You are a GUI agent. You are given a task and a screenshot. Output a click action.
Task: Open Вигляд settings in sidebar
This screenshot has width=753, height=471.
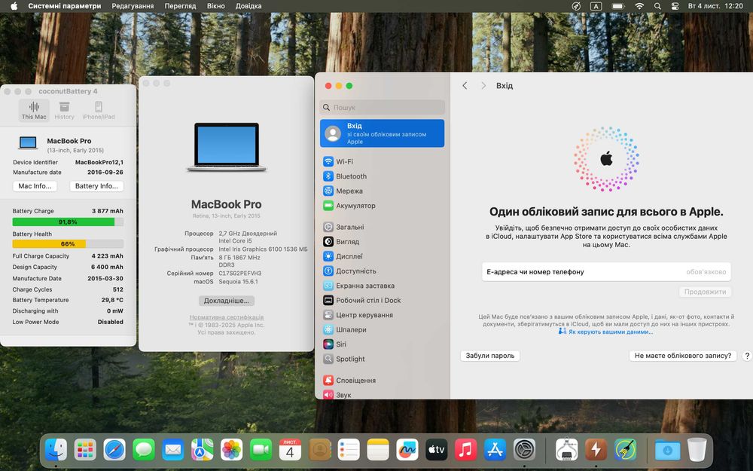(x=383, y=242)
